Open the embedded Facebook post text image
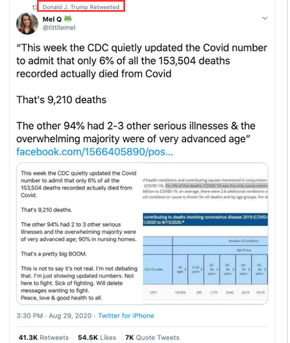This screenshot has width=290, height=343. tap(80, 234)
